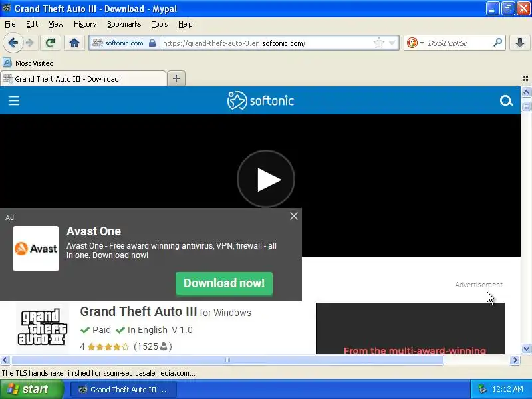Click the Mypal raccoon icon in title bar

point(6,8)
